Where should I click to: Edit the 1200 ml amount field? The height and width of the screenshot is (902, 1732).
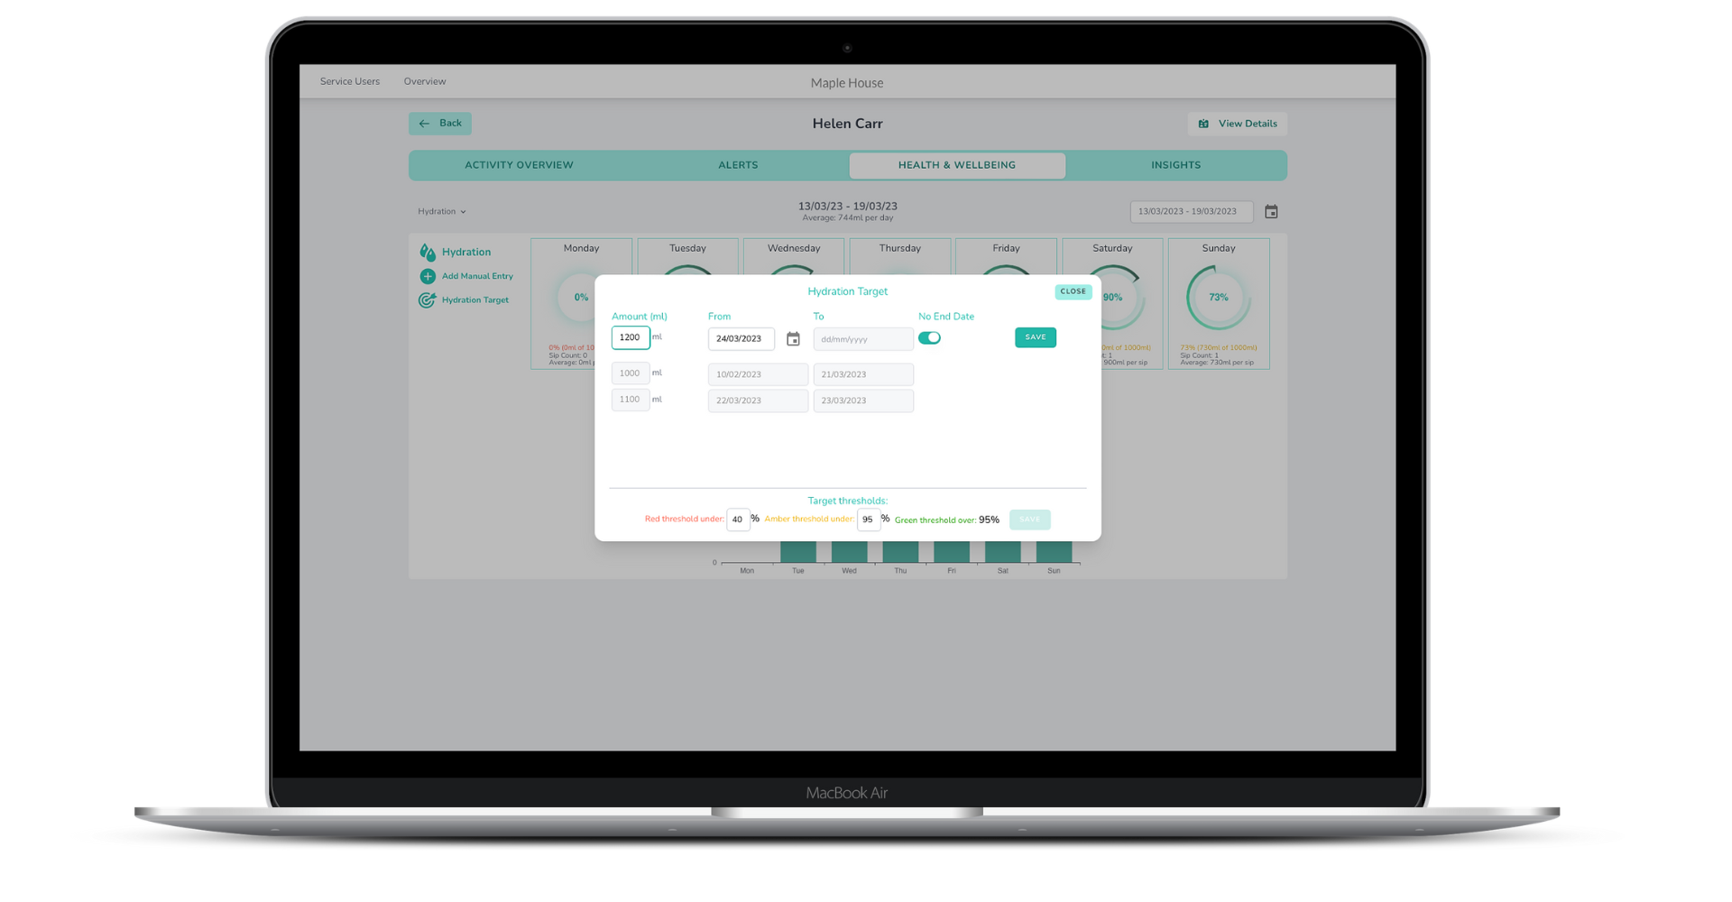tap(631, 337)
